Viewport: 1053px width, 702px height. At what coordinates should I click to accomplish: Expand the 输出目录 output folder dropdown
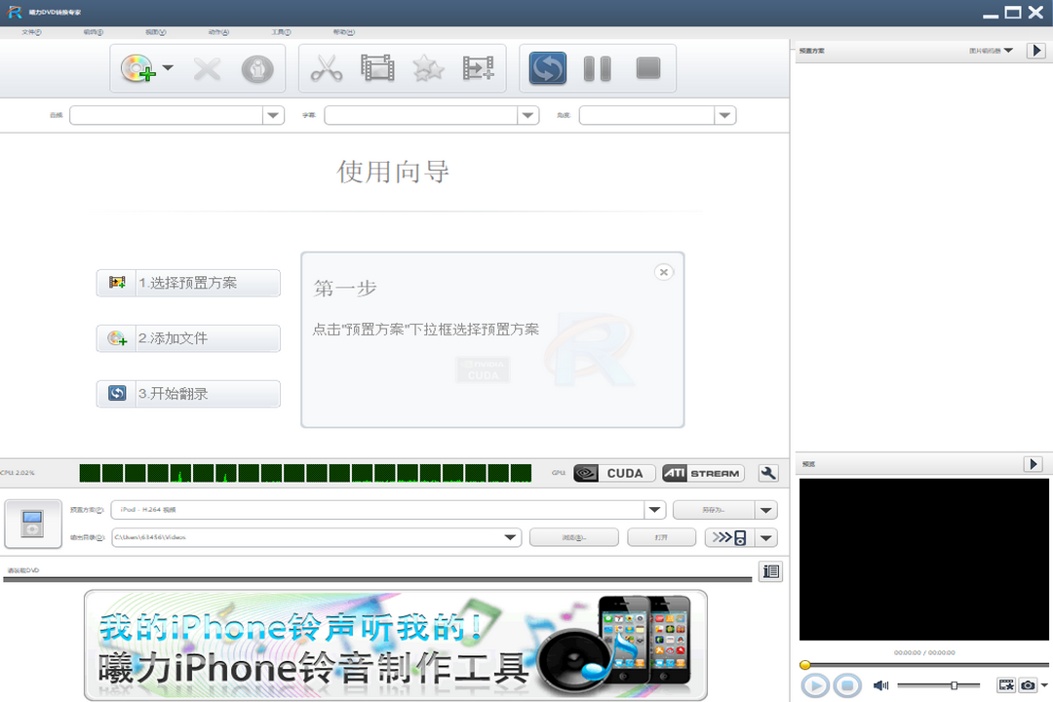(508, 537)
